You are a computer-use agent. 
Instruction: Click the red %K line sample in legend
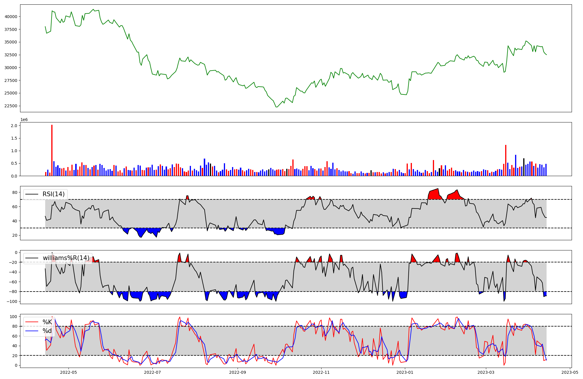(32, 322)
